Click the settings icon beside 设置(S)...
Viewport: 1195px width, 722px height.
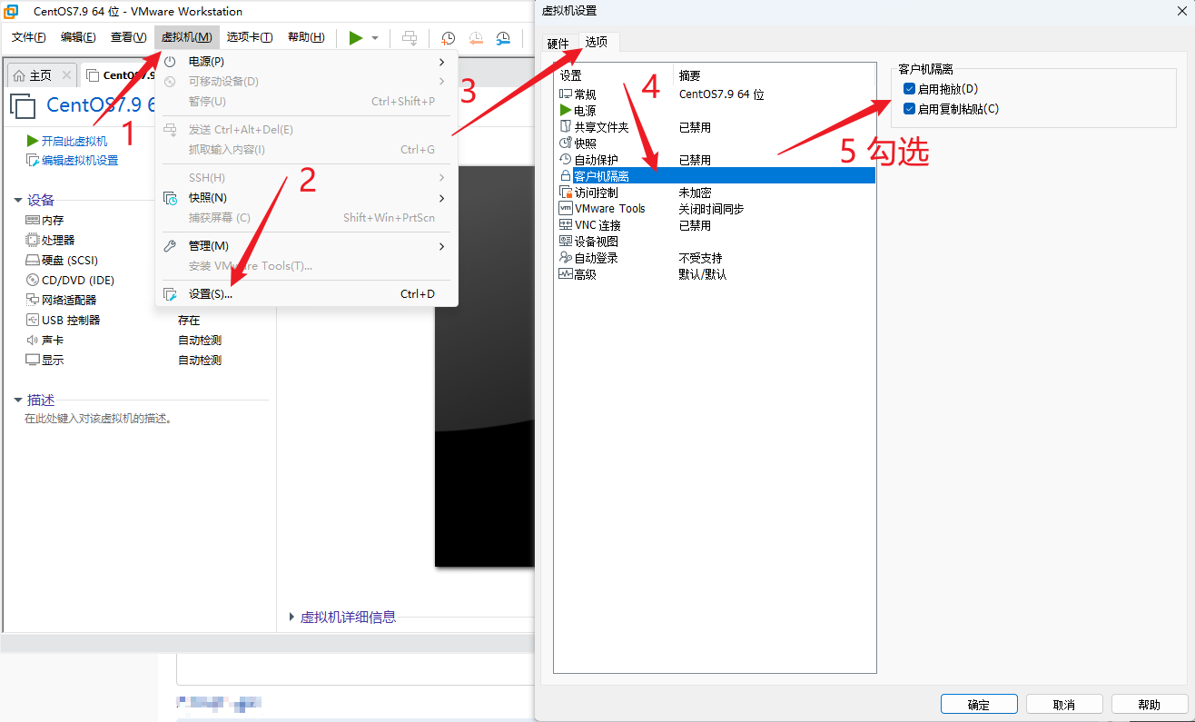(x=170, y=294)
